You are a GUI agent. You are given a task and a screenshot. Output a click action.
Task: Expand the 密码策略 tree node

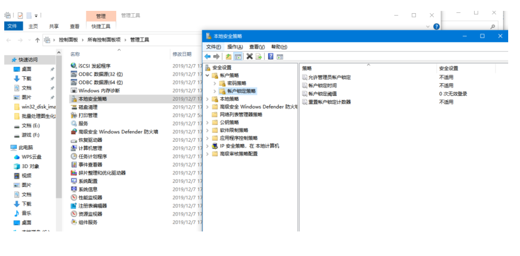pyautogui.click(x=214, y=83)
